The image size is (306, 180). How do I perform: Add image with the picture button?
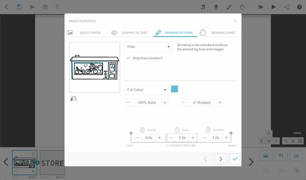(265, 156)
